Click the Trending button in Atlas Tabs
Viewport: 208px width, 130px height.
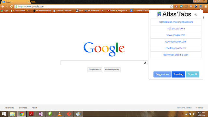coord(178,74)
